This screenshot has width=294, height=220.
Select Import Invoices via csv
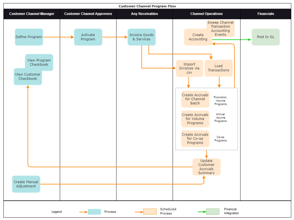189,68
